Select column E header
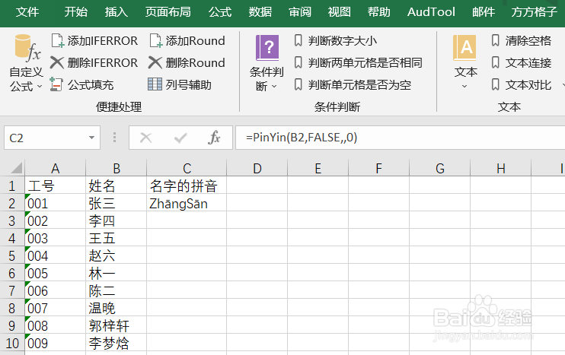 pyautogui.click(x=318, y=168)
